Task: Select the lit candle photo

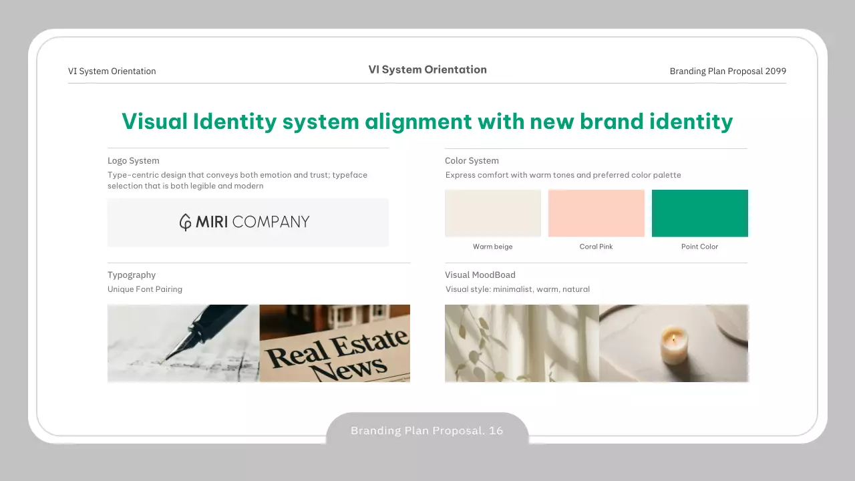Action: tap(673, 343)
